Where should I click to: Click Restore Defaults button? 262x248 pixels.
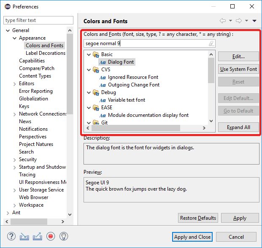[x=198, y=218]
